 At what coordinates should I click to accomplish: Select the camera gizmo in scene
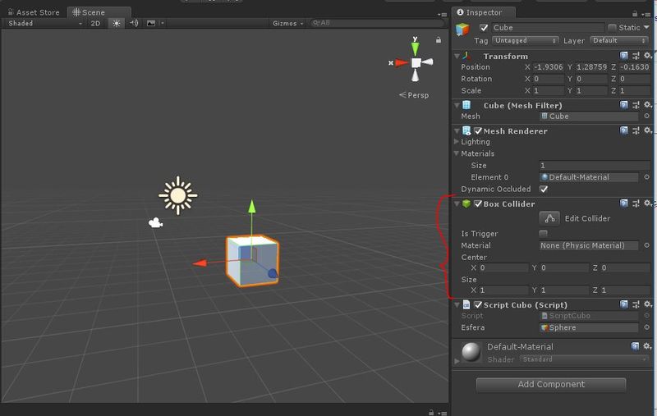[x=155, y=222]
